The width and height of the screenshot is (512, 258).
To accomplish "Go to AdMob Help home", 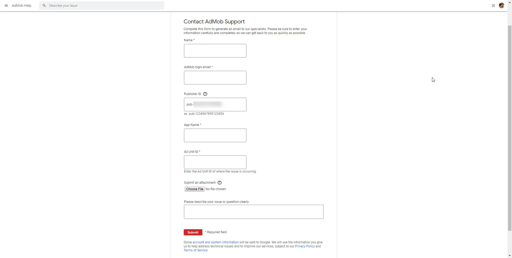I will coord(22,6).
